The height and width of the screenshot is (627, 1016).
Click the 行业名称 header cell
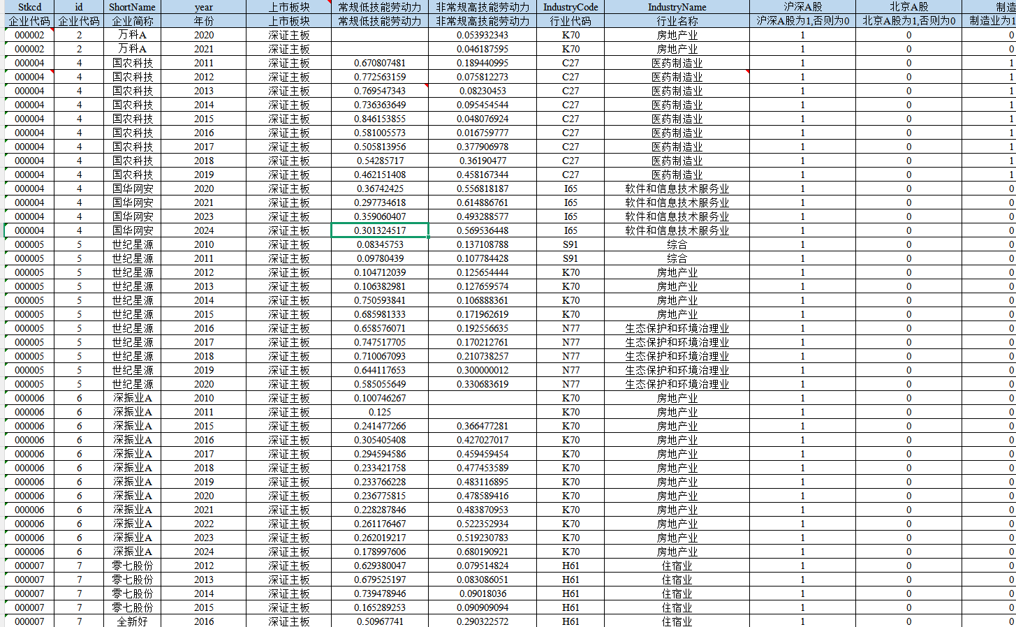click(677, 21)
